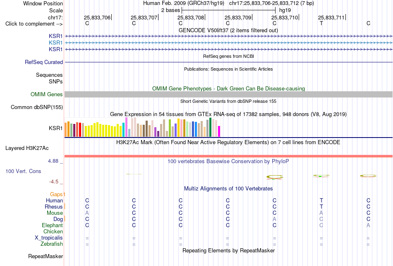393x266 pixels.
Task: Click the Rhesus row T base
Action: coord(321,207)
